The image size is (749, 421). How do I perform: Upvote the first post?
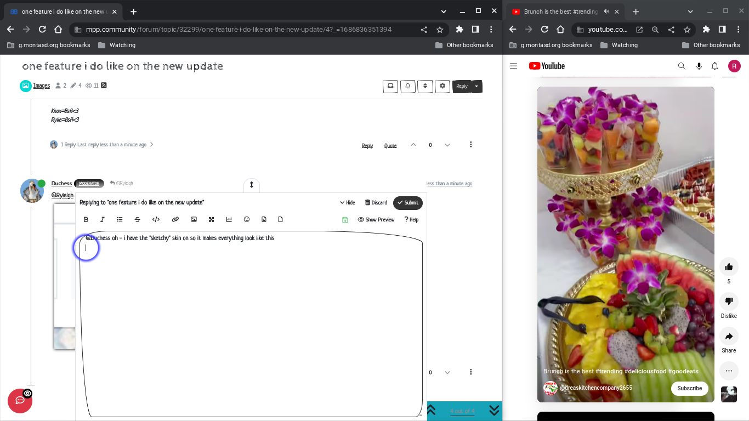point(413,145)
